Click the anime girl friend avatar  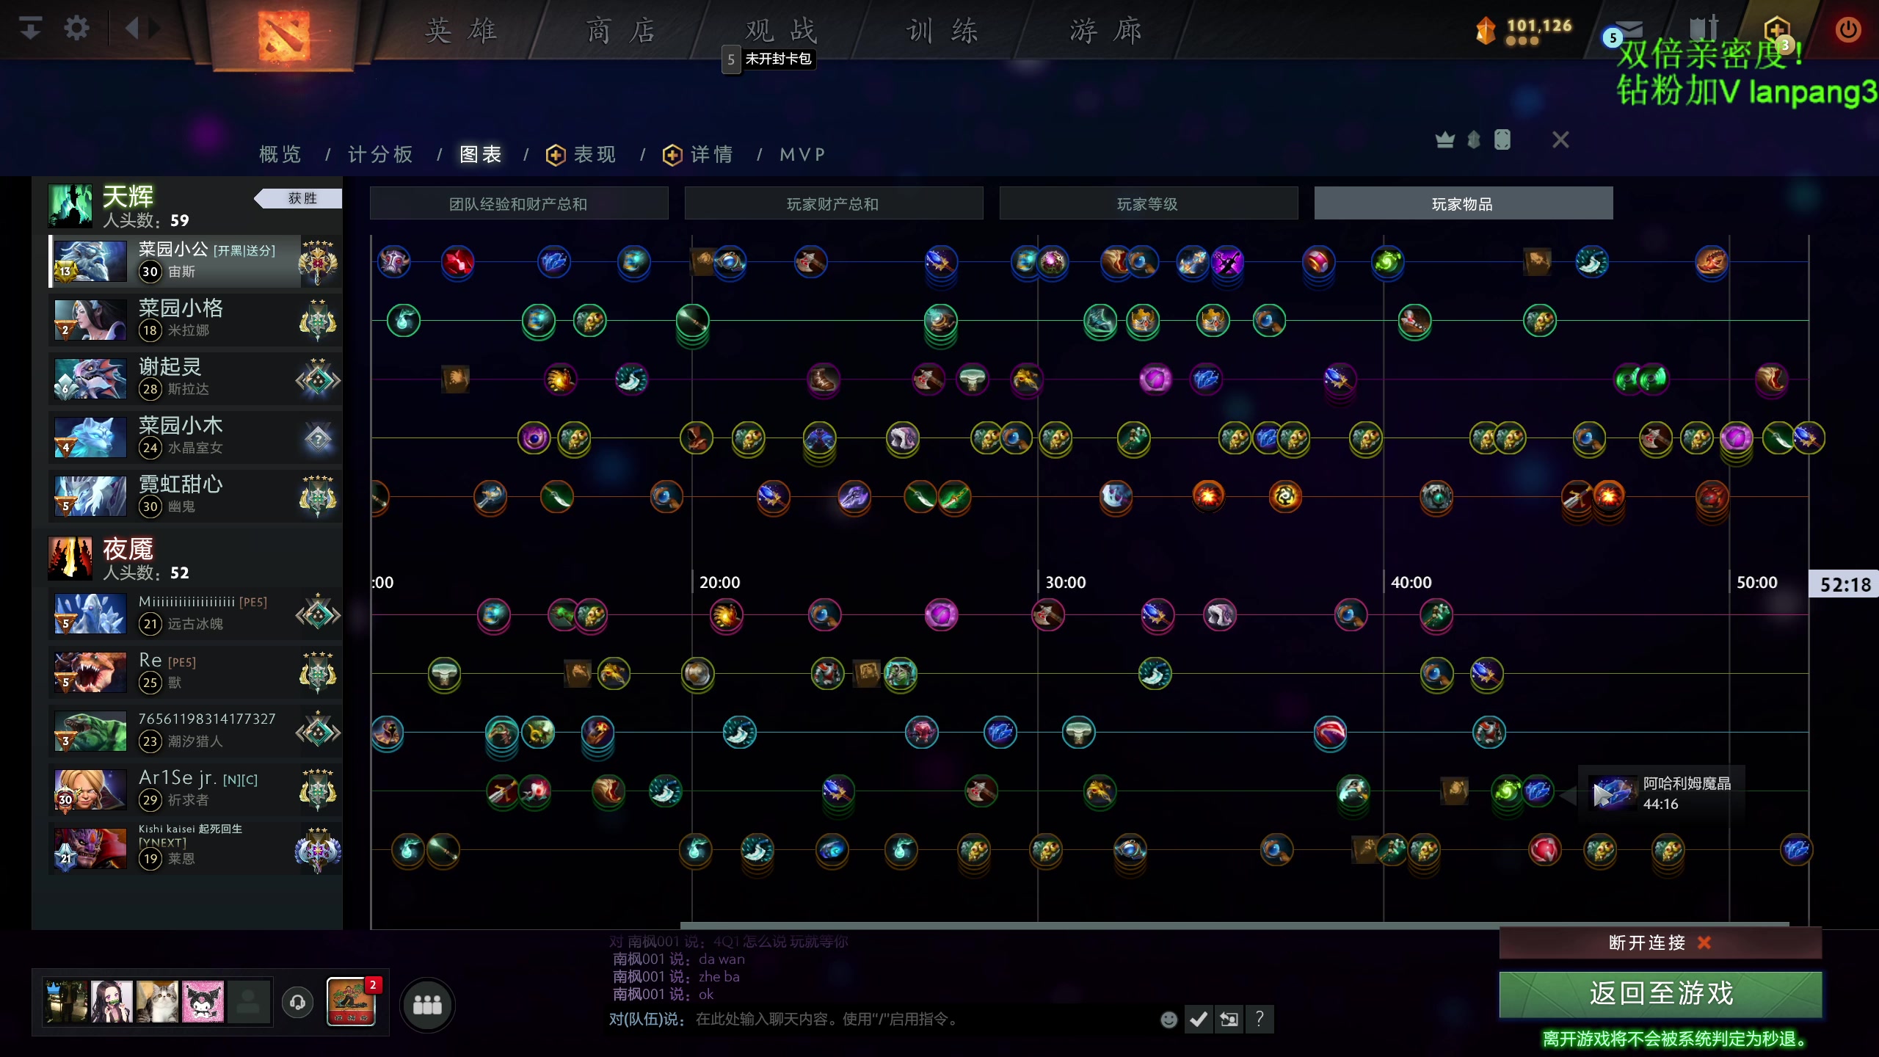coord(112,1002)
